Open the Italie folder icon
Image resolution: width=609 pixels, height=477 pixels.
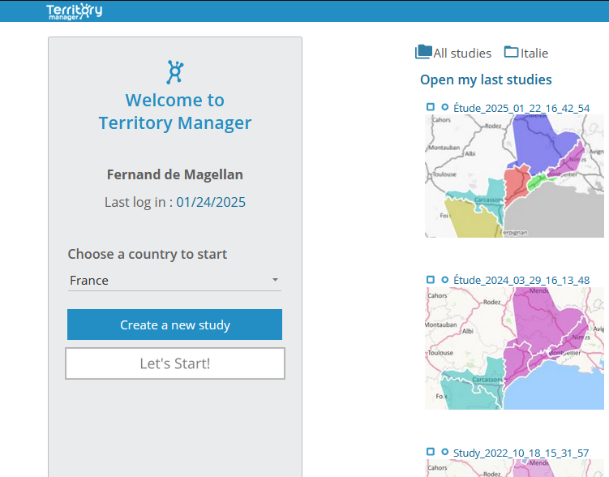(511, 53)
